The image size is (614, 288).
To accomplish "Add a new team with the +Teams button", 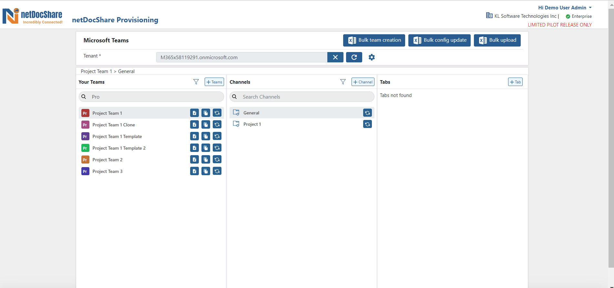I will tap(214, 82).
